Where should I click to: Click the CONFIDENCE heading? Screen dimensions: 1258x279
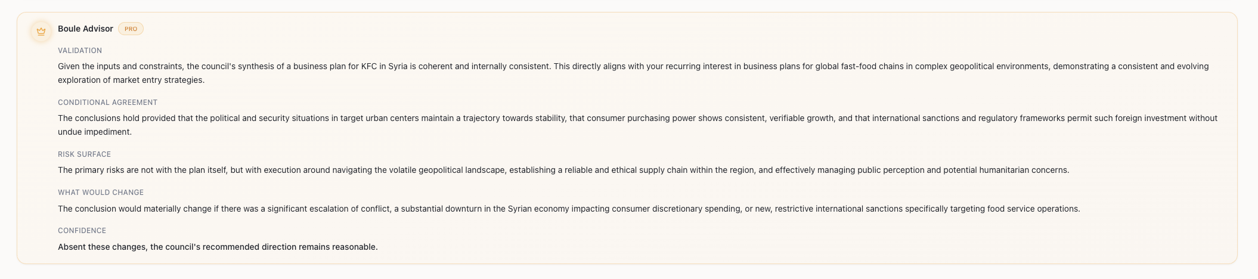[x=82, y=231]
